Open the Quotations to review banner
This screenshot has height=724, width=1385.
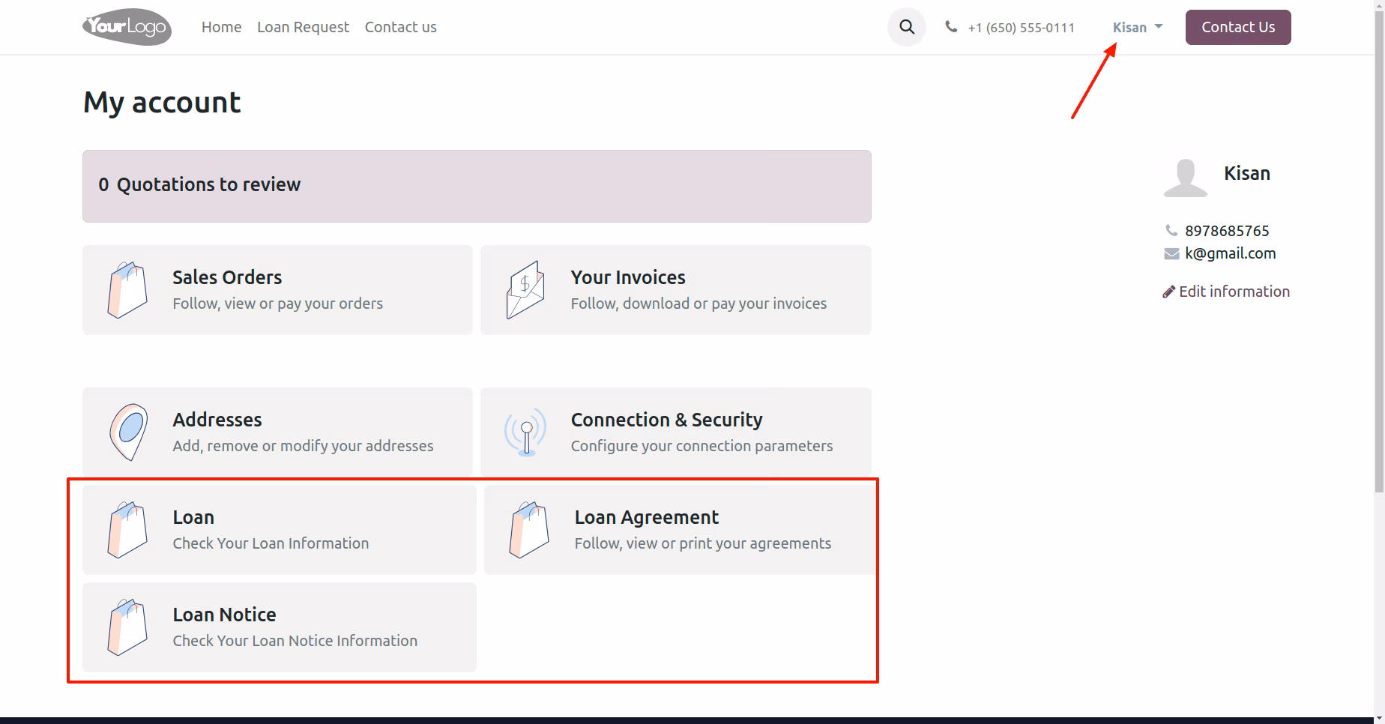[x=477, y=186]
